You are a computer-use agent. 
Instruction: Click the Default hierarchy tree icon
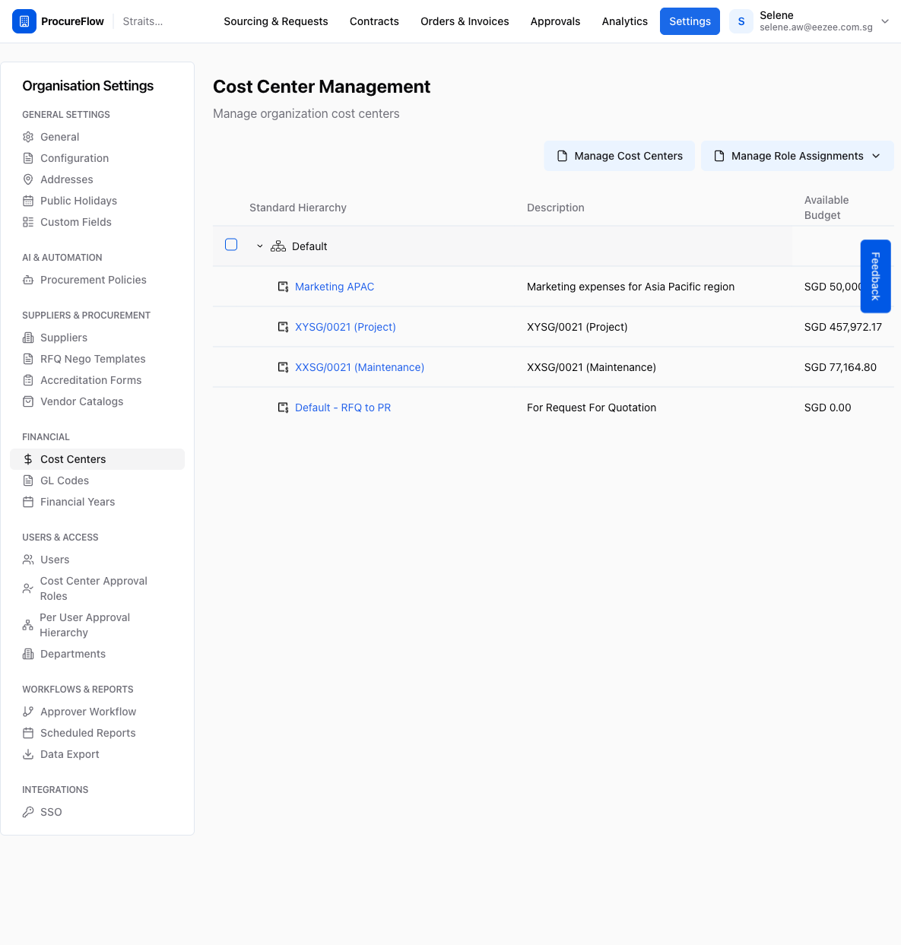pos(278,246)
